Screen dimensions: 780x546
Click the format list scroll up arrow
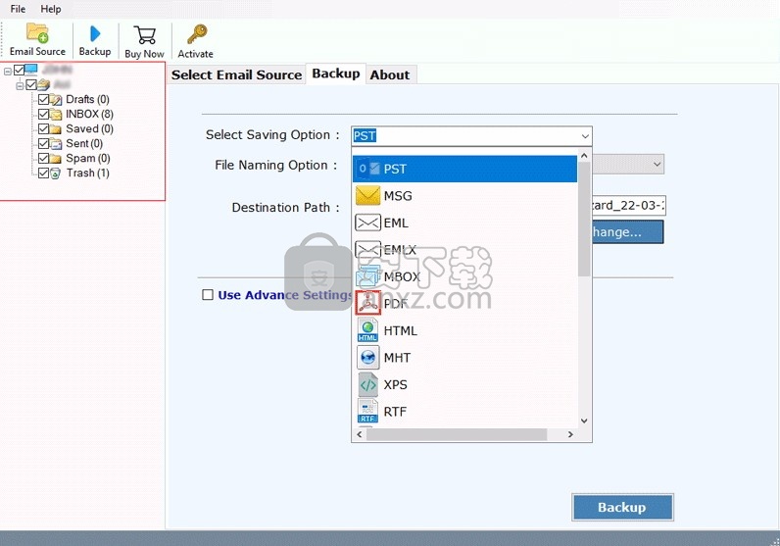(x=584, y=156)
